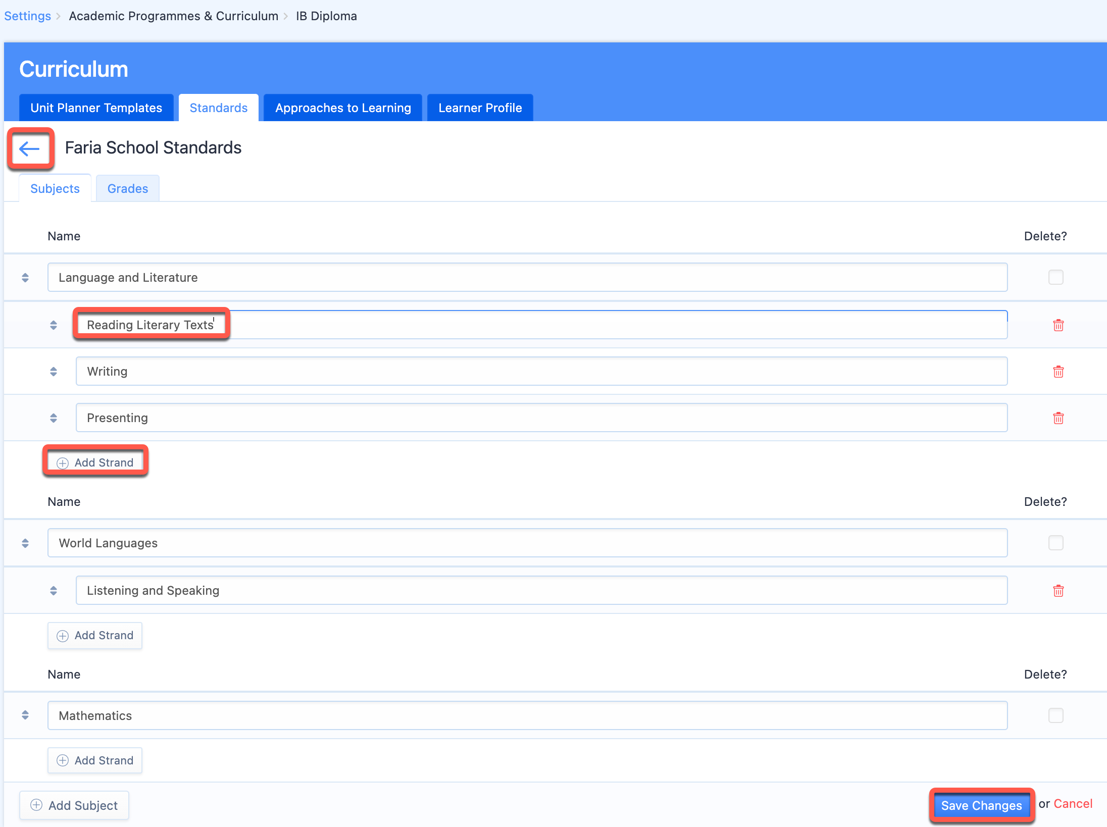The width and height of the screenshot is (1107, 827).
Task: Click IB Diploma breadcrumb item
Action: click(x=326, y=16)
